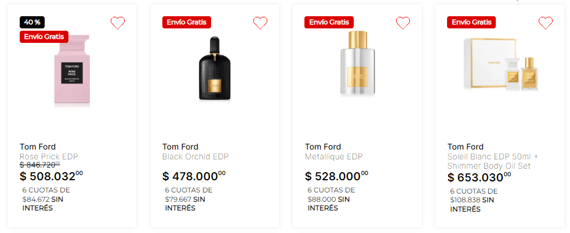Click the 40 % discount badge
570x233 pixels.
pos(32,22)
